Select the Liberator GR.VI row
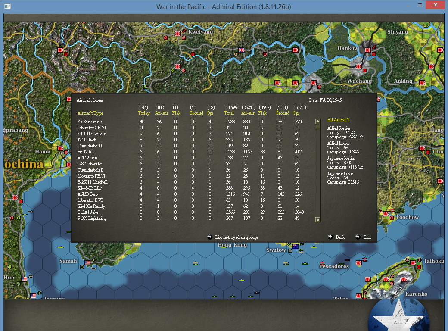Viewport: 448px width, 331px height. point(190,128)
